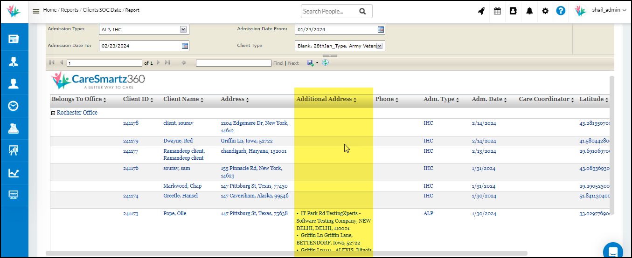
Task: Click the notifications bell icon
Action: 529,11
